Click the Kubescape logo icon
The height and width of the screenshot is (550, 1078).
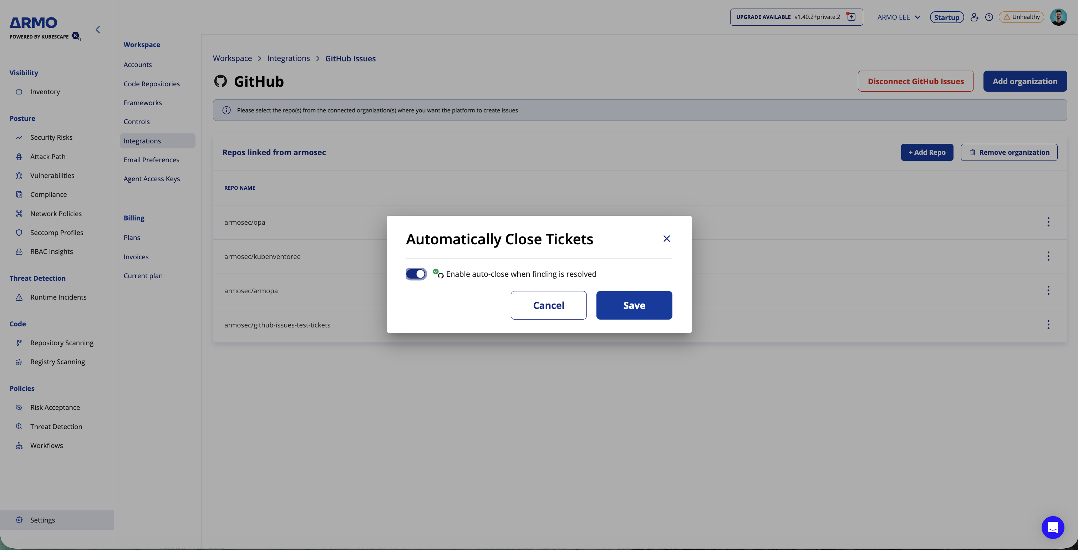(76, 36)
